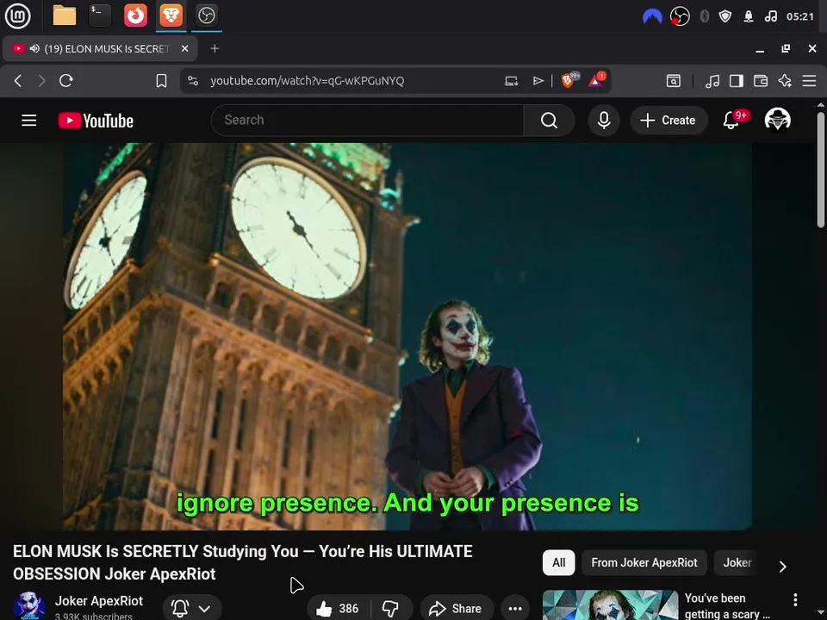
Task: Click the YouTube search magnifier button
Action: pyautogui.click(x=549, y=121)
